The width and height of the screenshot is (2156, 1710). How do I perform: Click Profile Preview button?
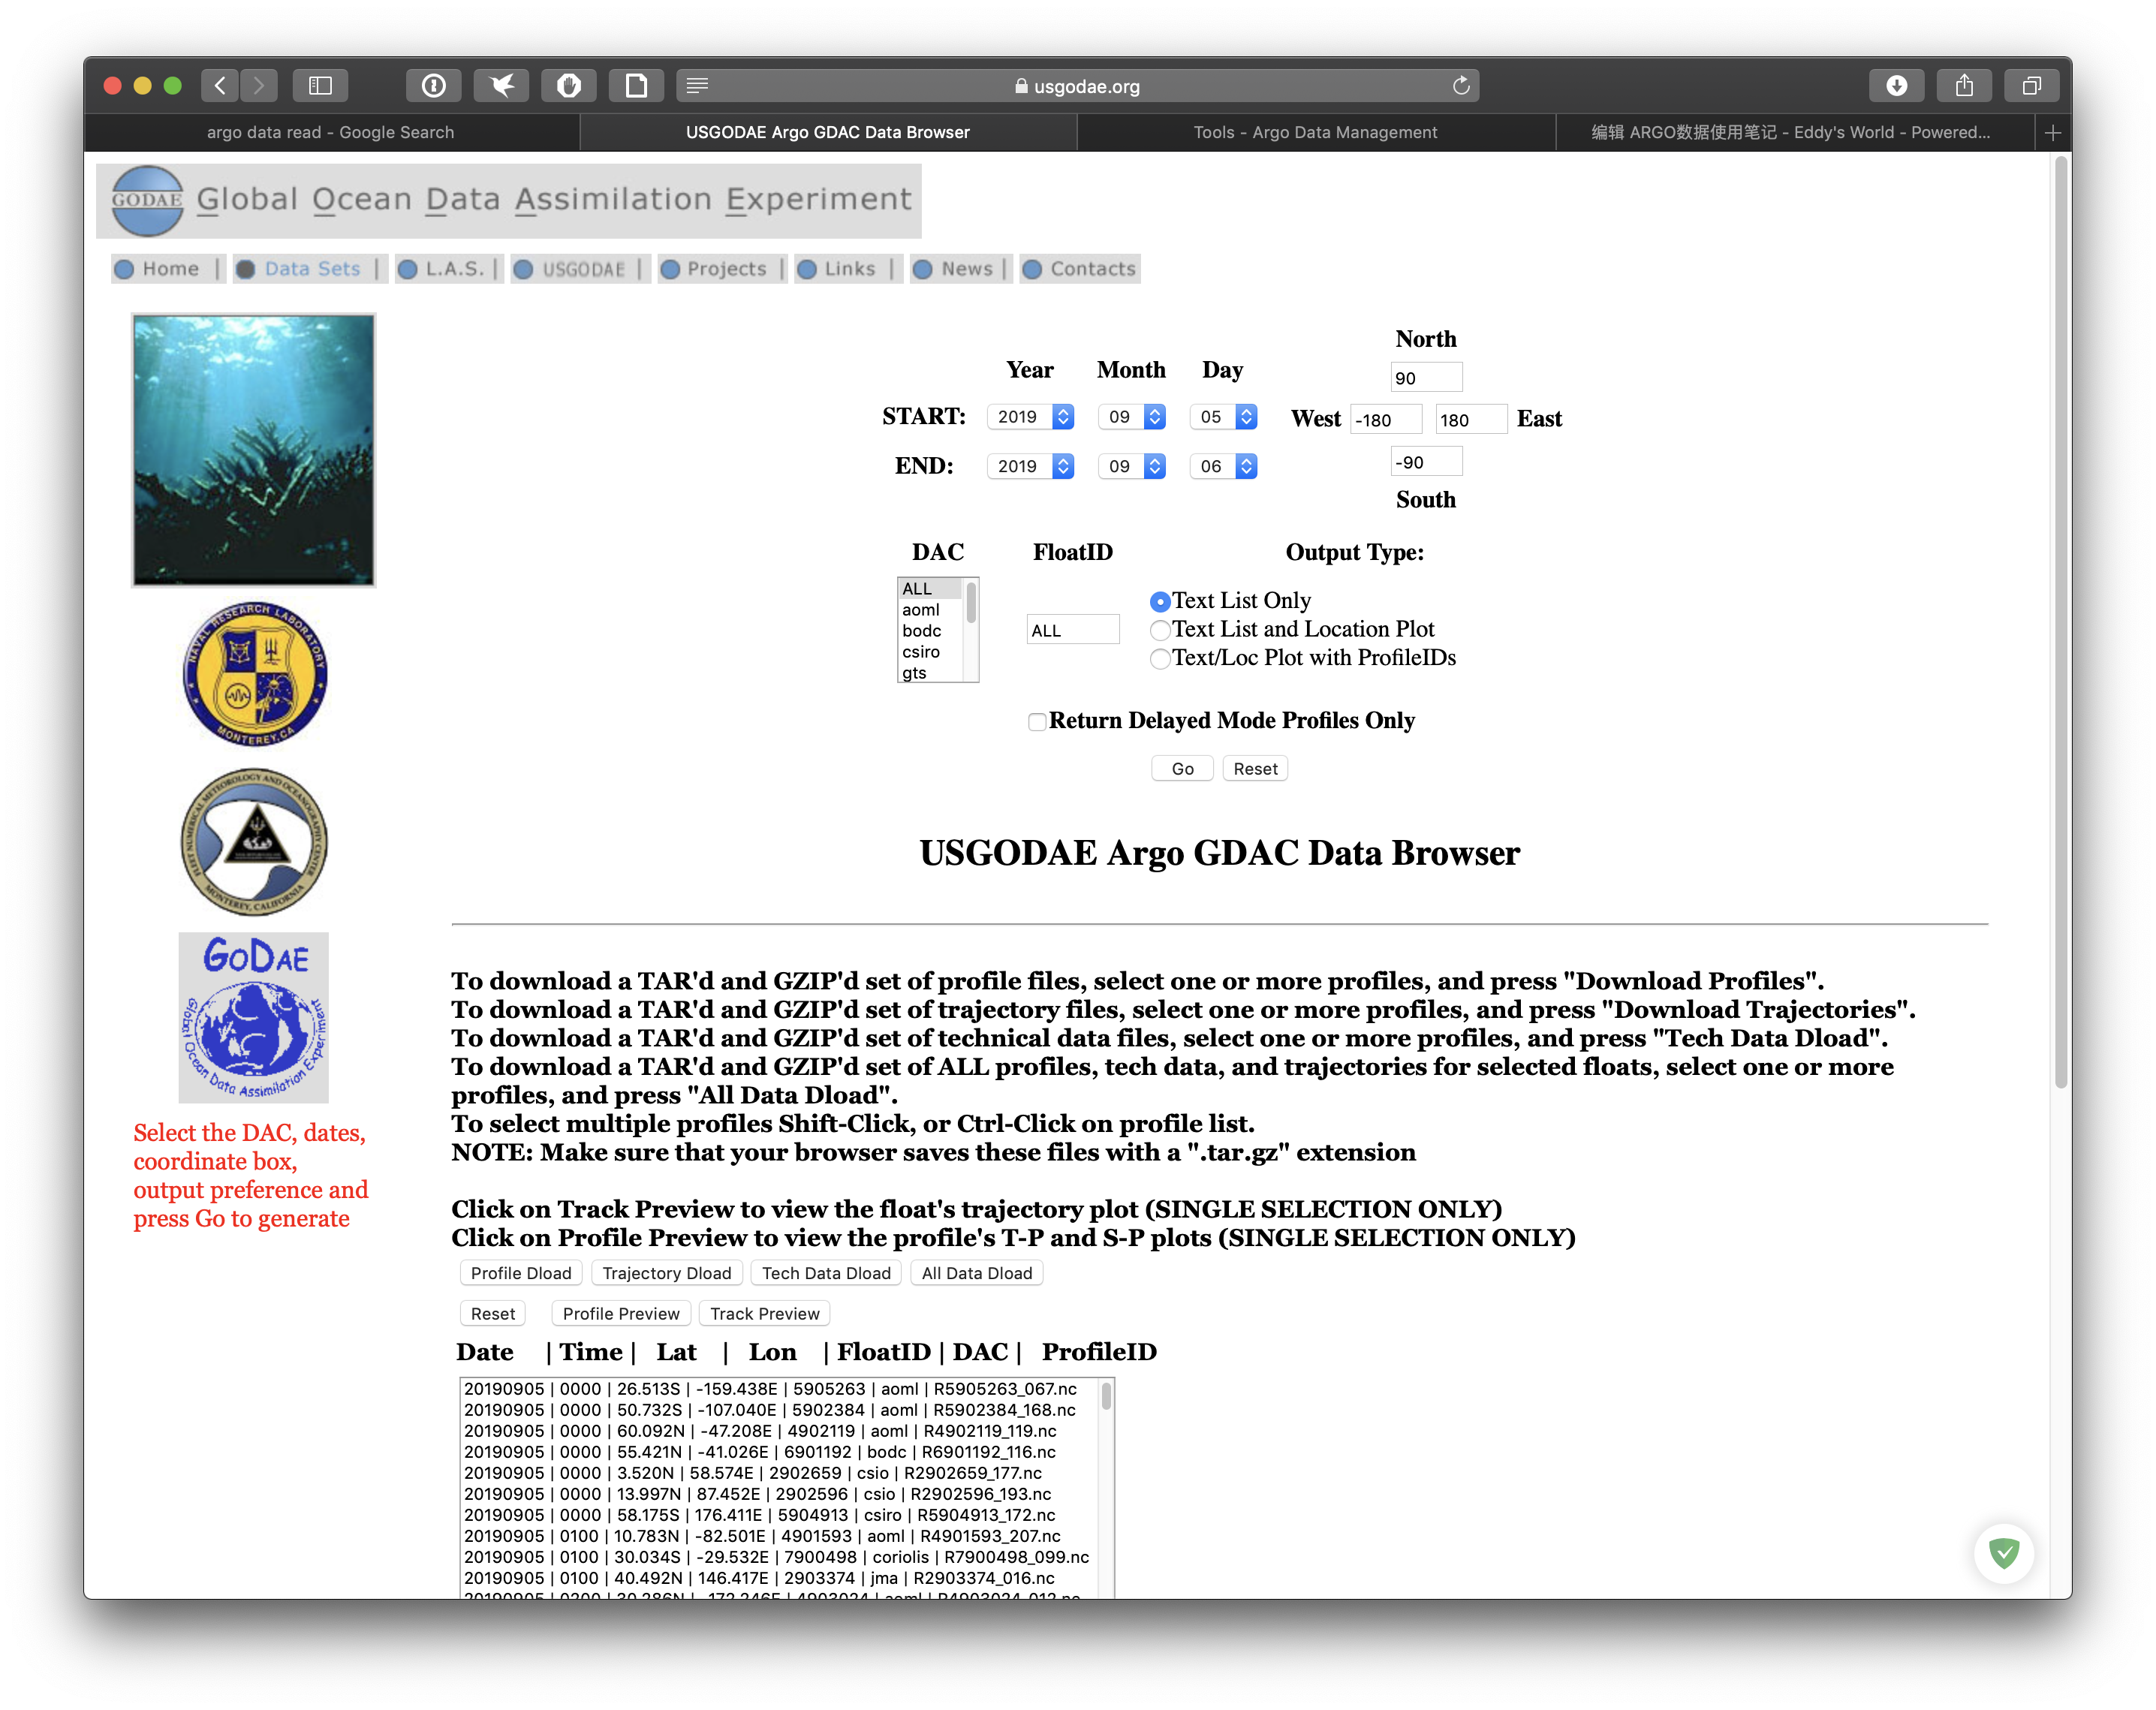tap(621, 1314)
